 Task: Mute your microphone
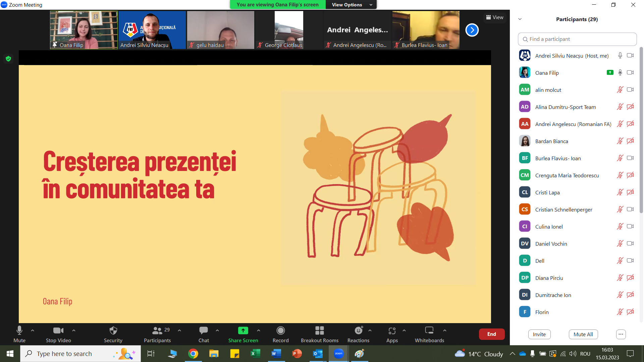[19, 331]
